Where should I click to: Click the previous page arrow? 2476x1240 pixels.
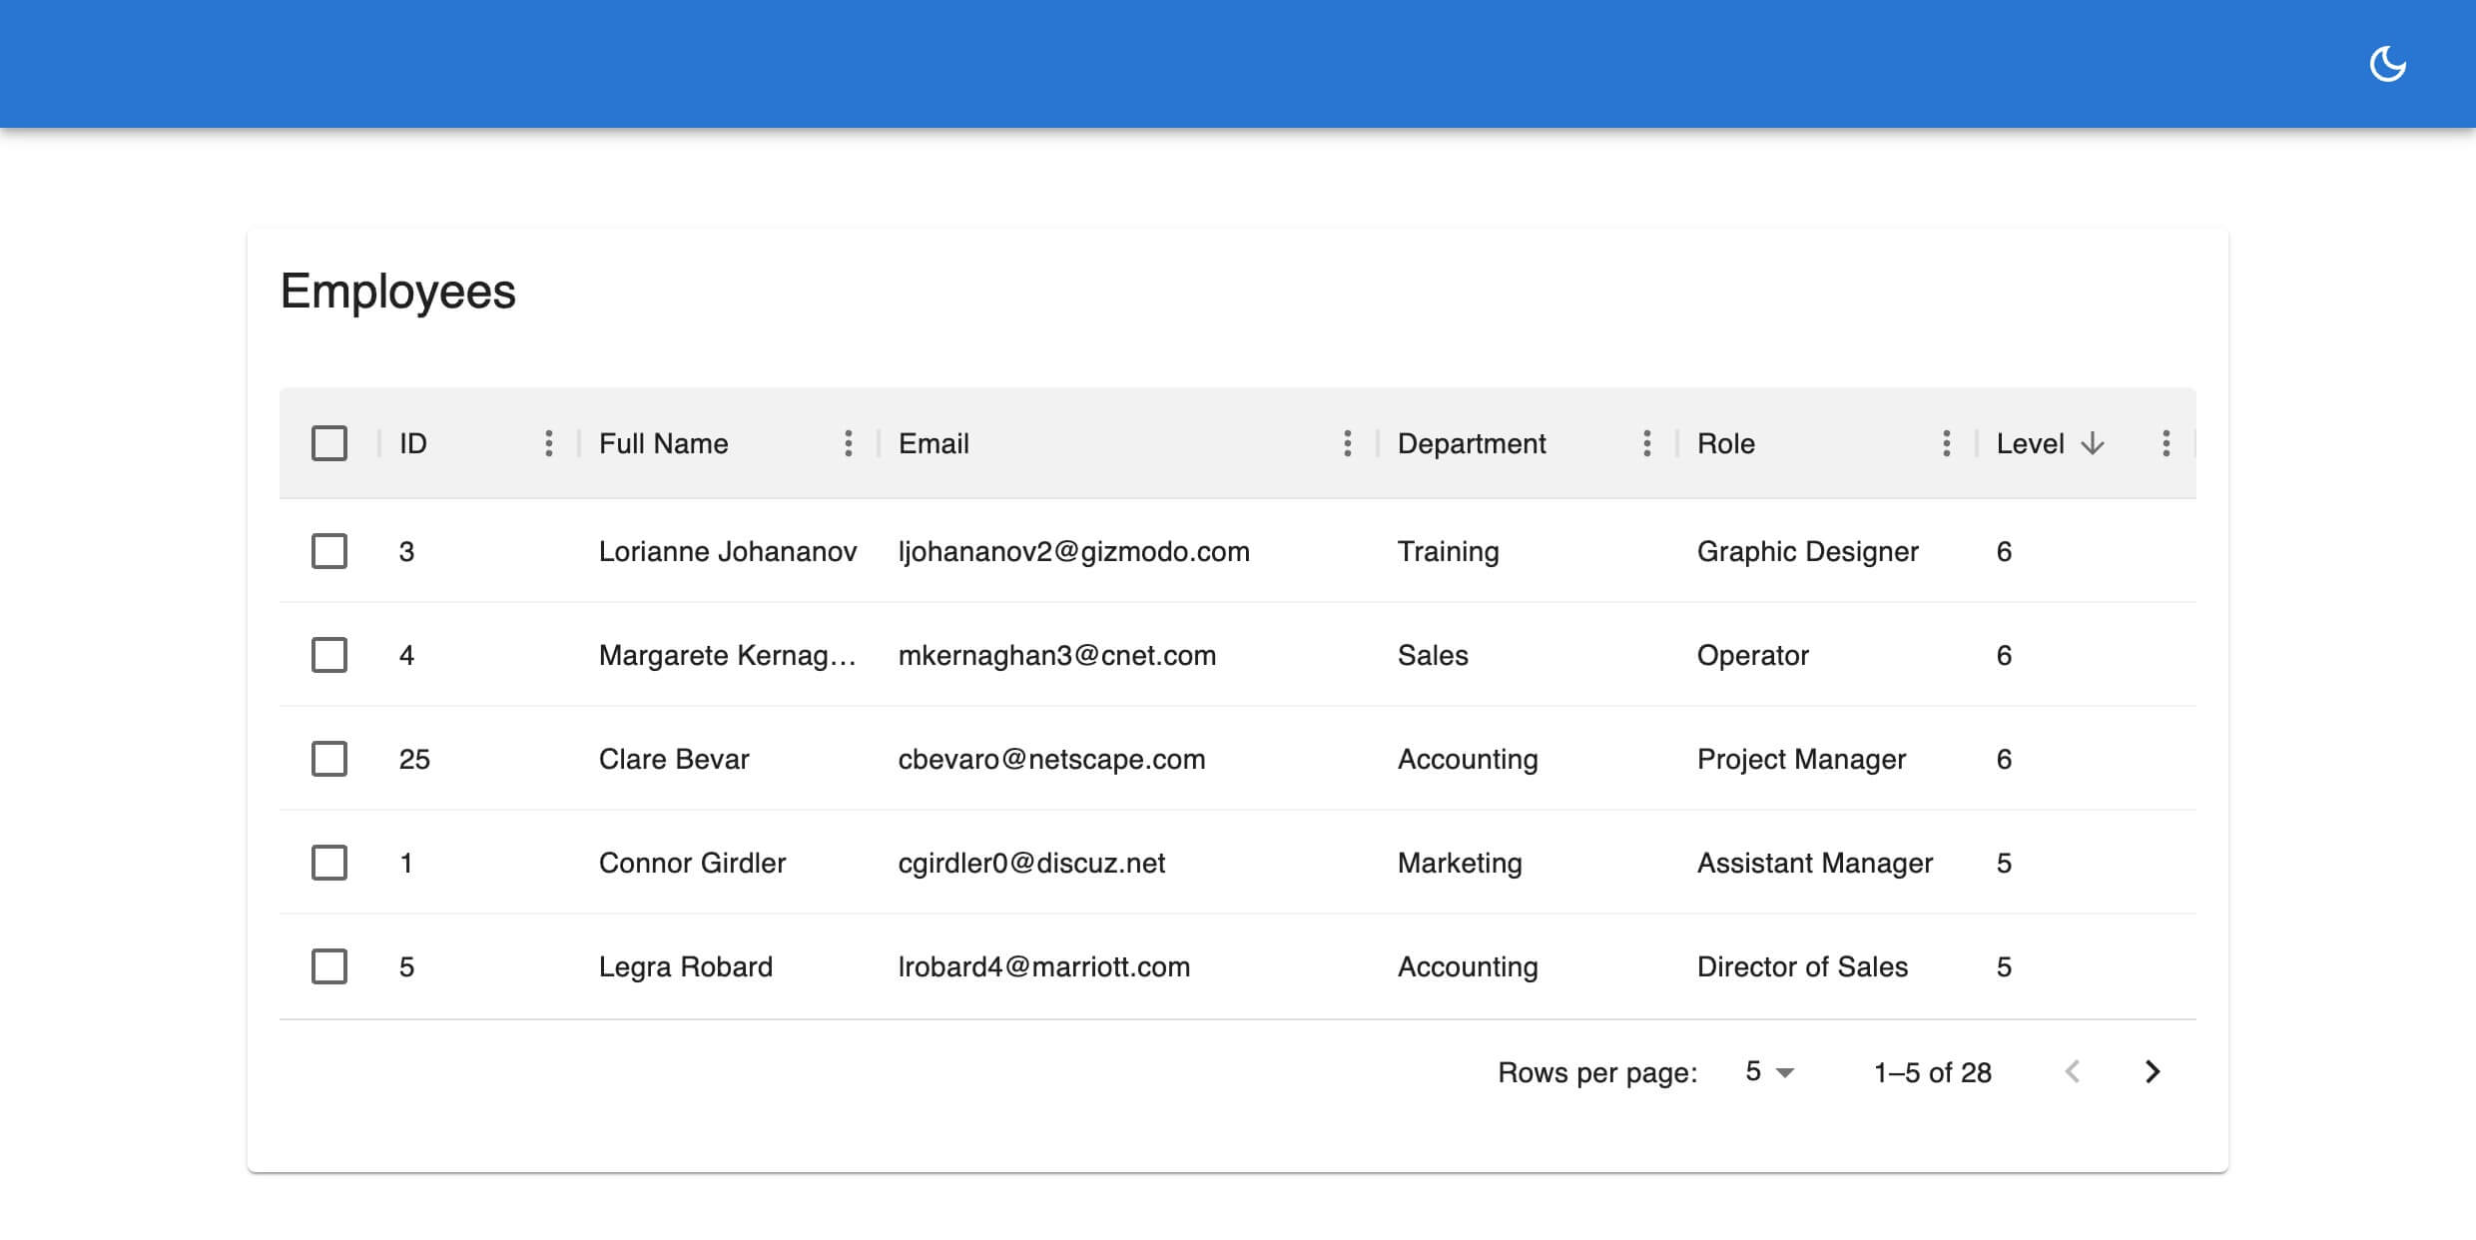(2074, 1071)
